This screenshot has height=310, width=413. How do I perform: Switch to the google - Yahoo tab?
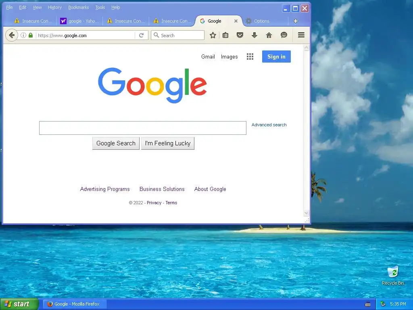pyautogui.click(x=80, y=21)
